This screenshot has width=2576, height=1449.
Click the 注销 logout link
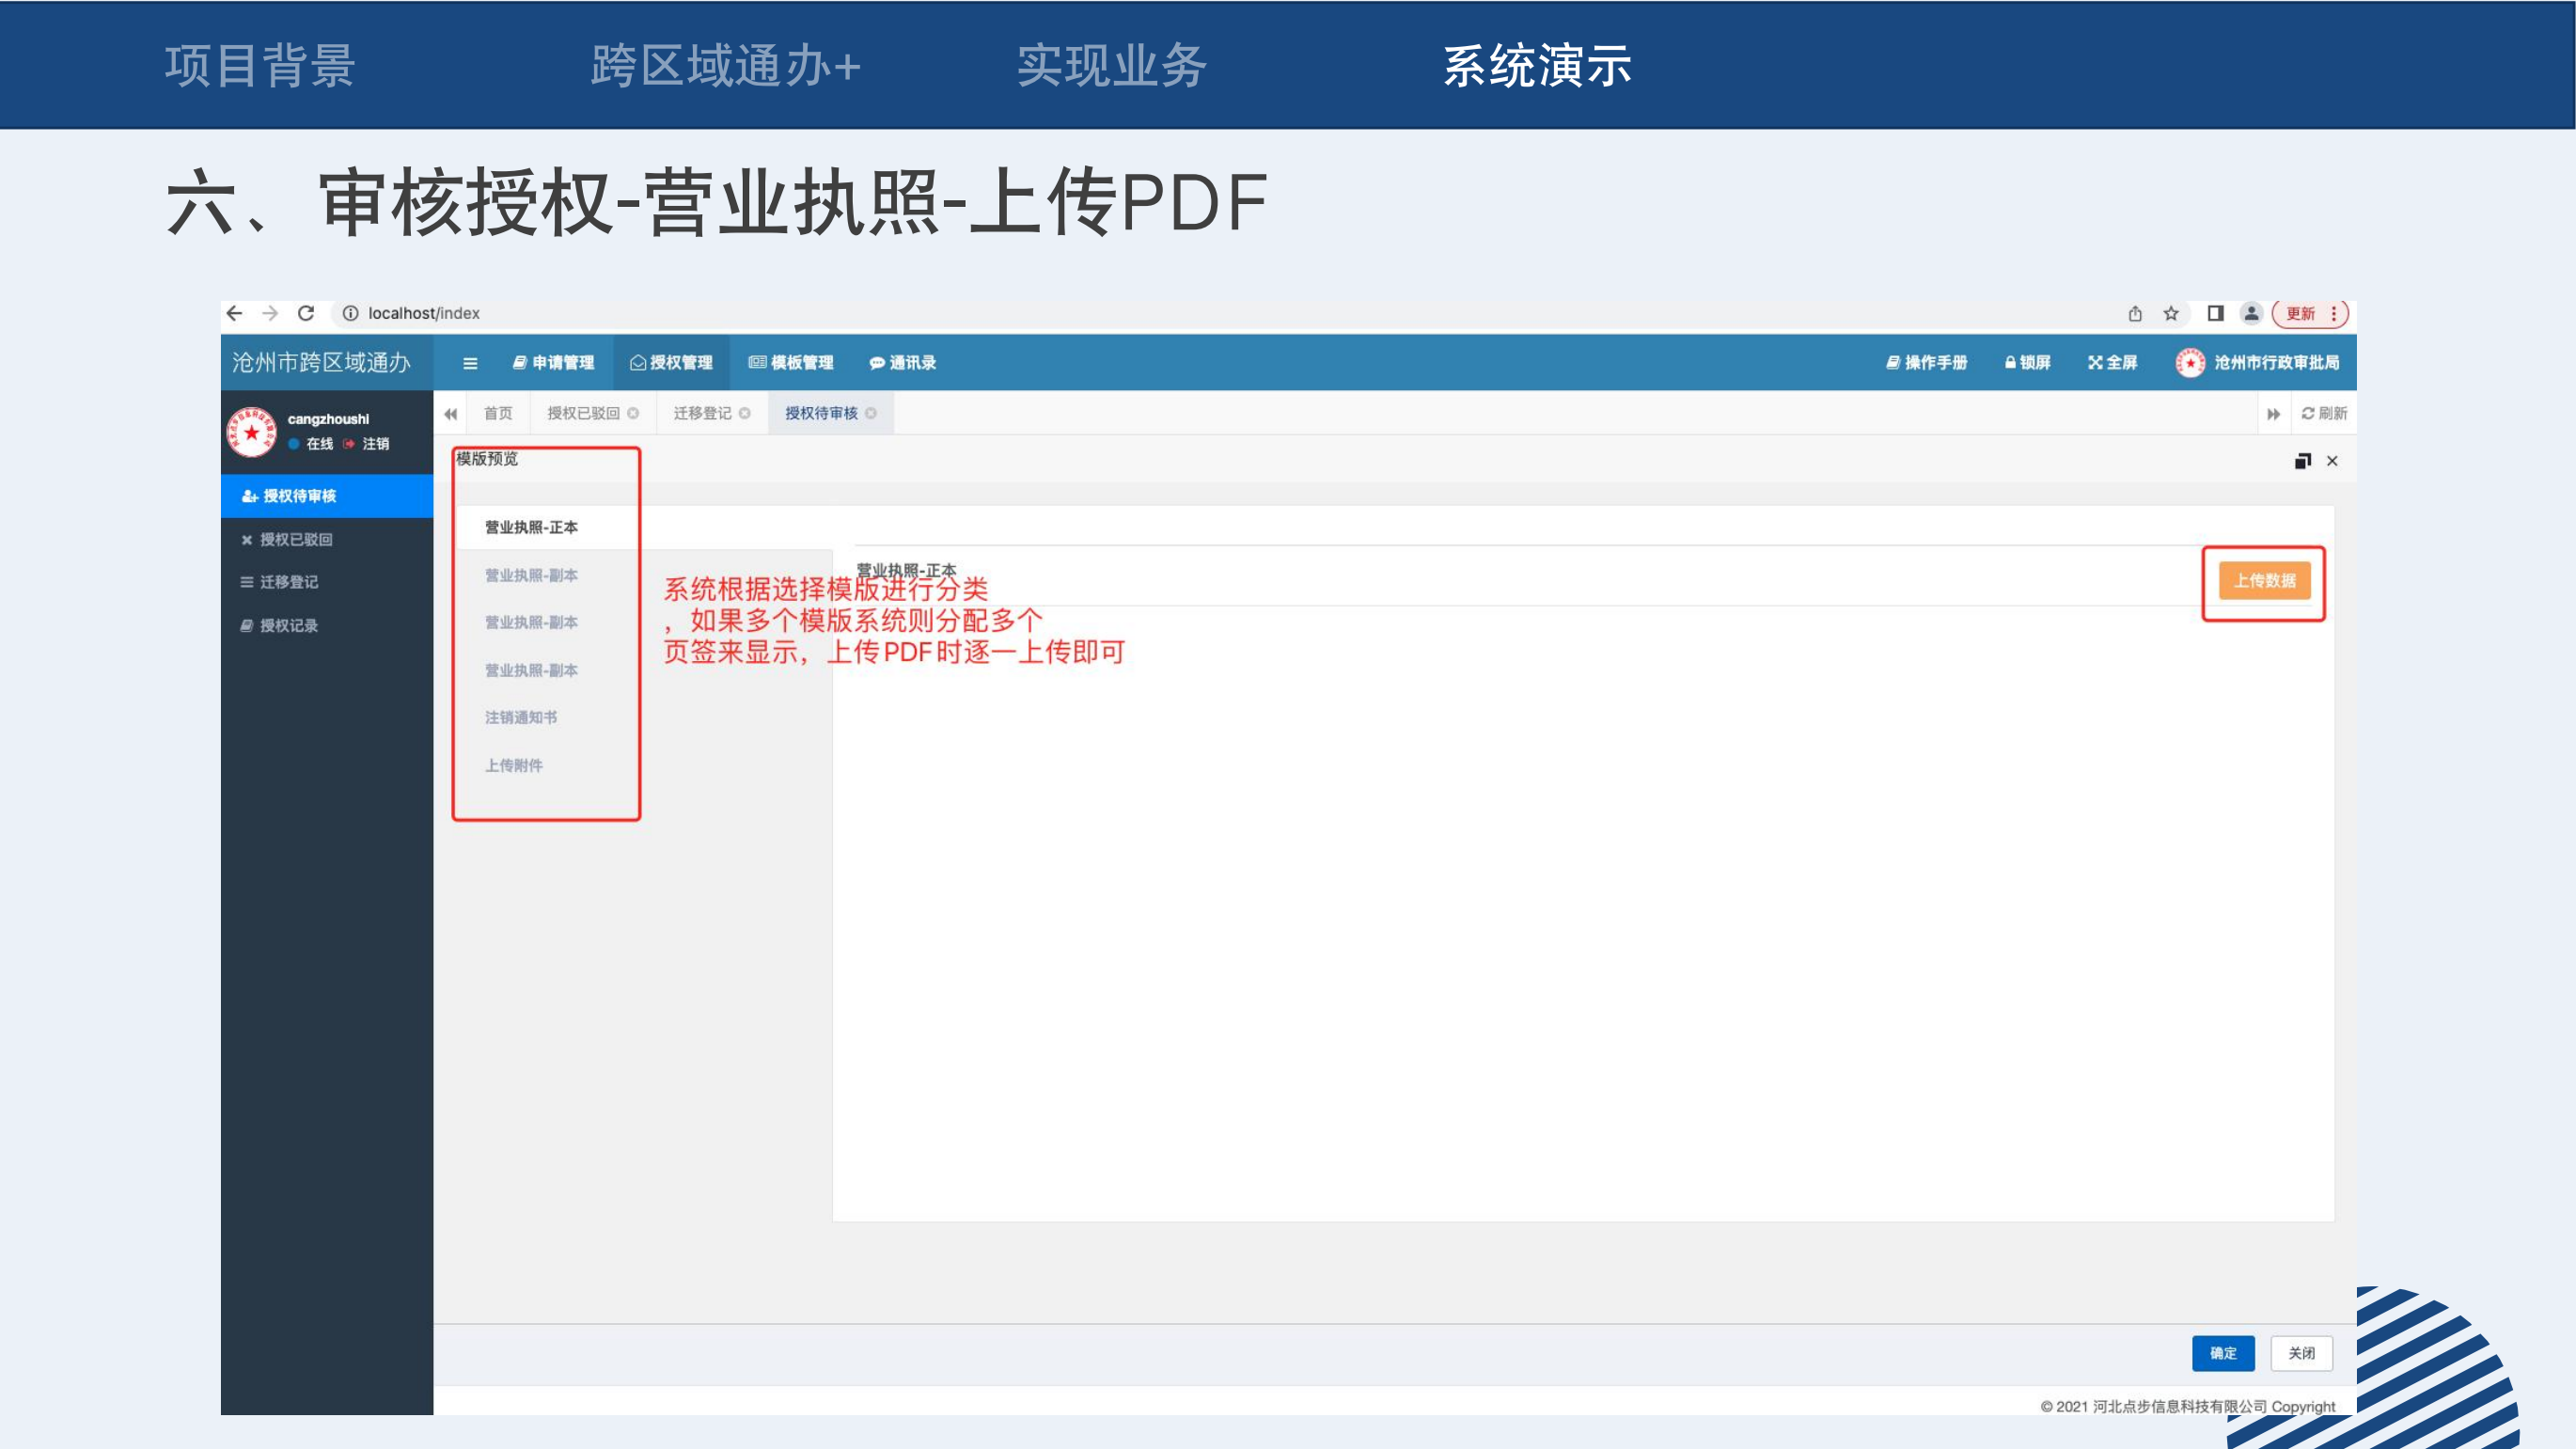pyautogui.click(x=375, y=444)
